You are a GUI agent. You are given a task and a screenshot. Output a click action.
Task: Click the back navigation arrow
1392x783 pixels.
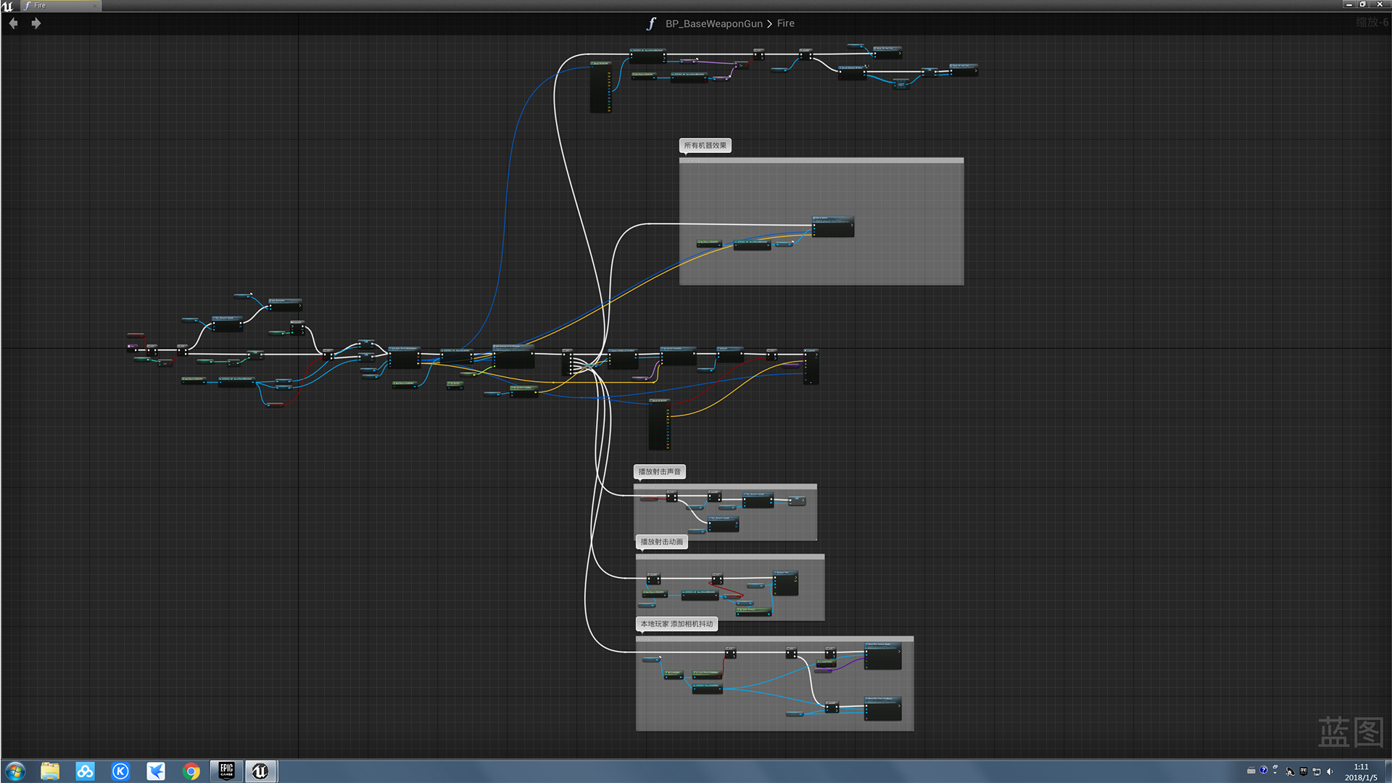(x=13, y=22)
